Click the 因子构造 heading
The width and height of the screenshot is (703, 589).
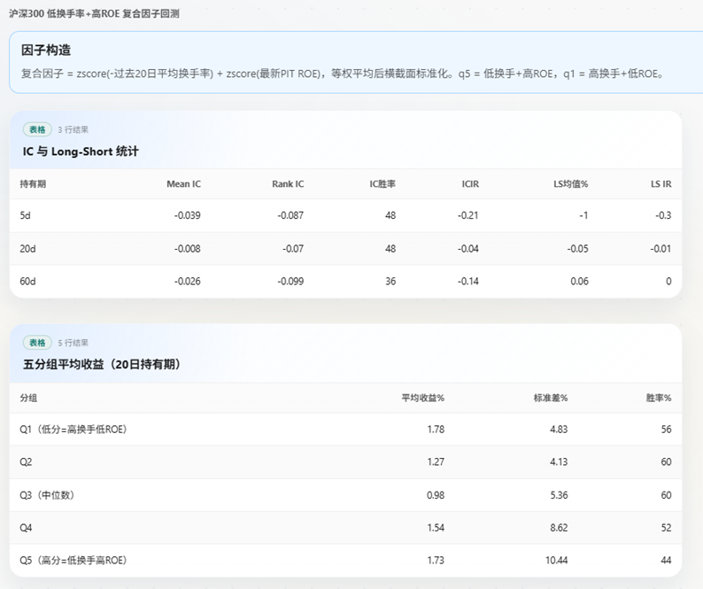point(46,50)
